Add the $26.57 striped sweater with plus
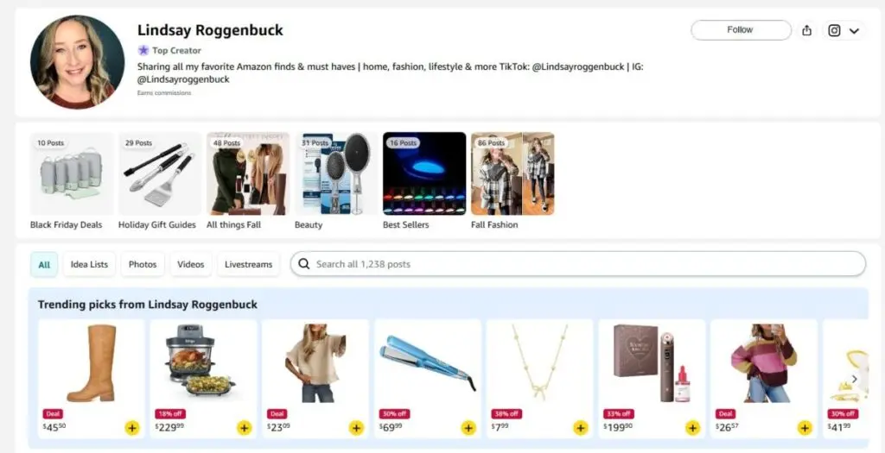 [x=805, y=428]
